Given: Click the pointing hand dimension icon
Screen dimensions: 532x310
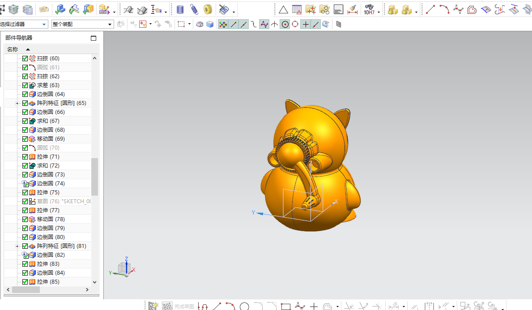Looking at the screenshot, I should tap(156, 9).
